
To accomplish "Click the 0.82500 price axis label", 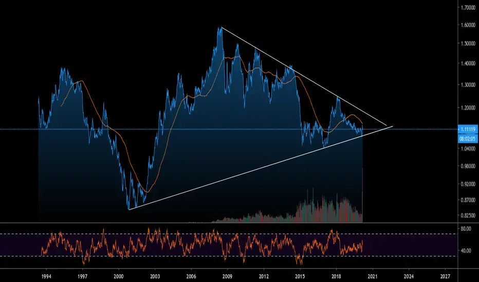I will [x=468, y=215].
